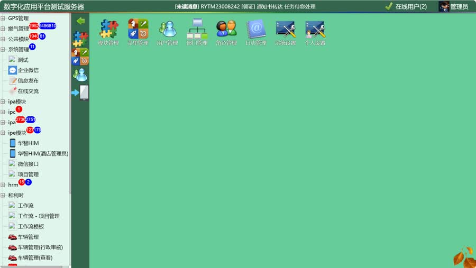Viewport: 476px width, 268px height.
Task: Select 信息发布 in the tree
Action: point(28,81)
